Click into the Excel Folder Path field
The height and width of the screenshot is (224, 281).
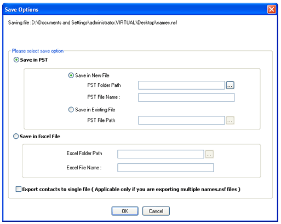click(x=160, y=154)
